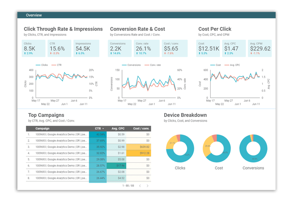The width and height of the screenshot is (293, 202).
Task: Click the 28.57% CTR cell
Action: pos(98,166)
